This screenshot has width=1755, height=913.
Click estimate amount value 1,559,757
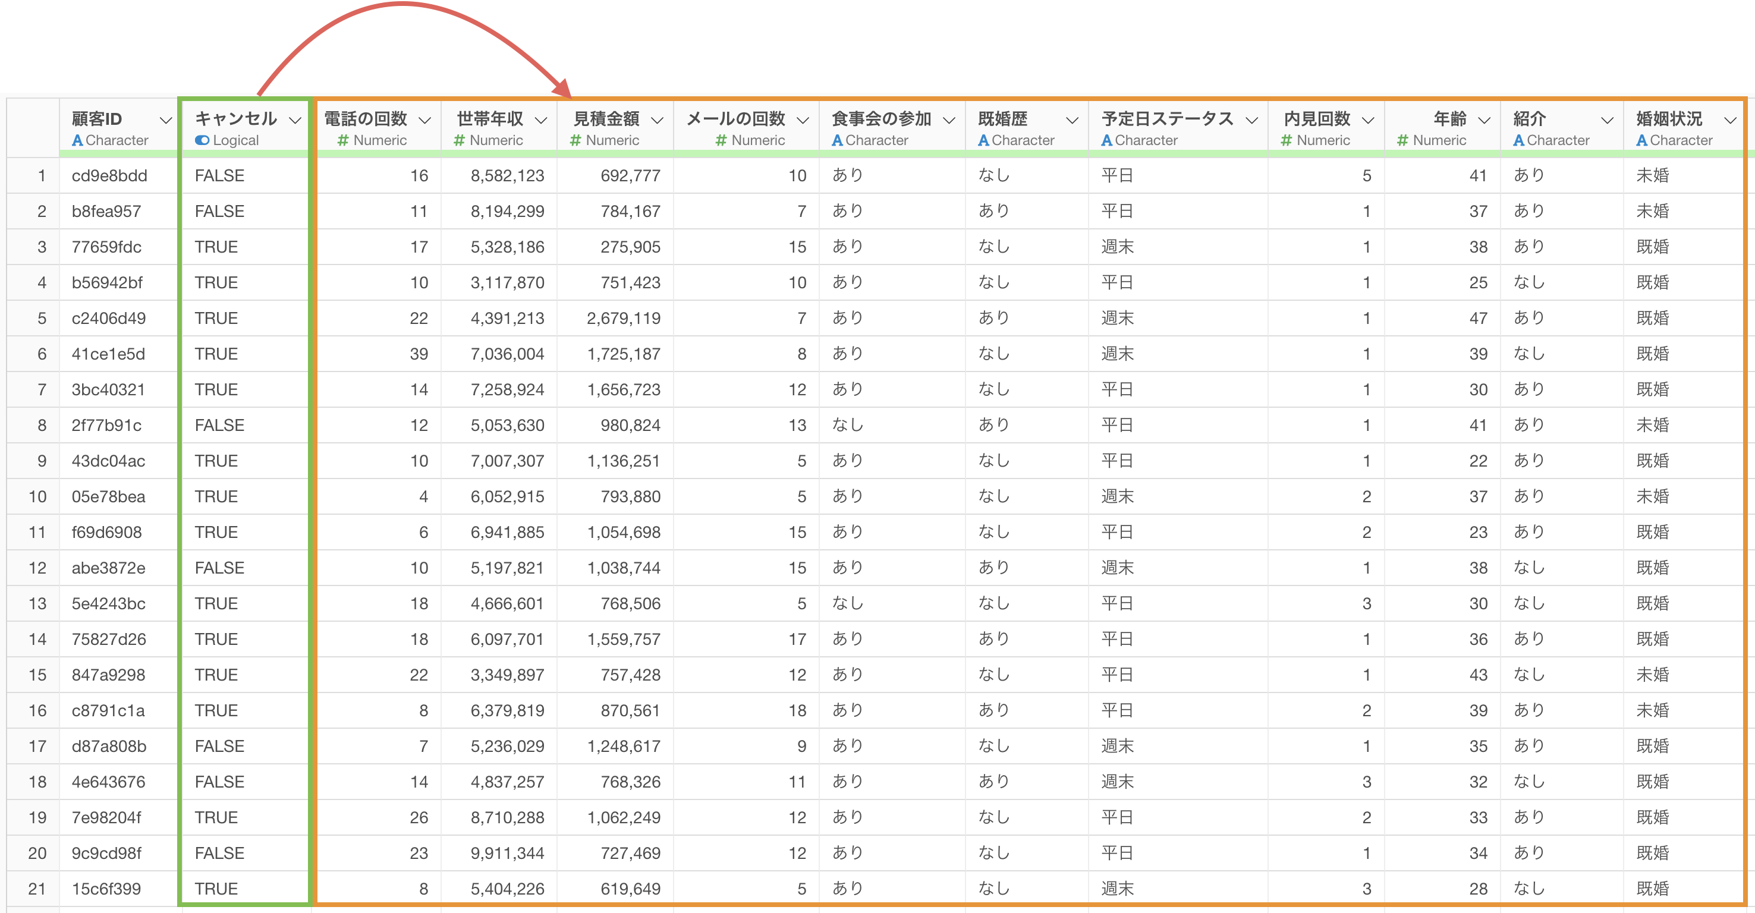[624, 639]
